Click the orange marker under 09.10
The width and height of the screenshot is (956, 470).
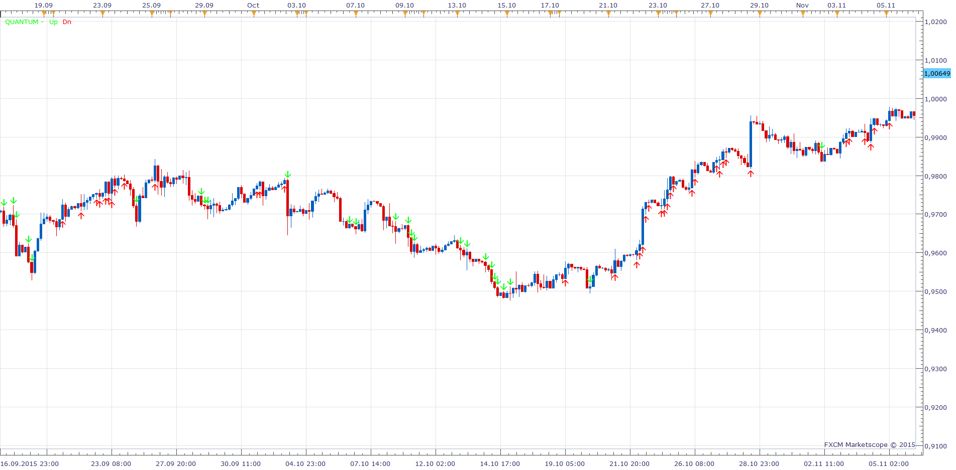point(405,14)
